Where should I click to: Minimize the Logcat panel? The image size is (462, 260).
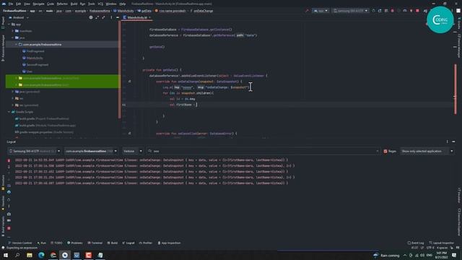(x=453, y=142)
